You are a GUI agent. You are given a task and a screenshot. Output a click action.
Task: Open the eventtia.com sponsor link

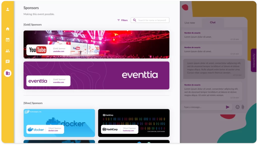coord(58,82)
